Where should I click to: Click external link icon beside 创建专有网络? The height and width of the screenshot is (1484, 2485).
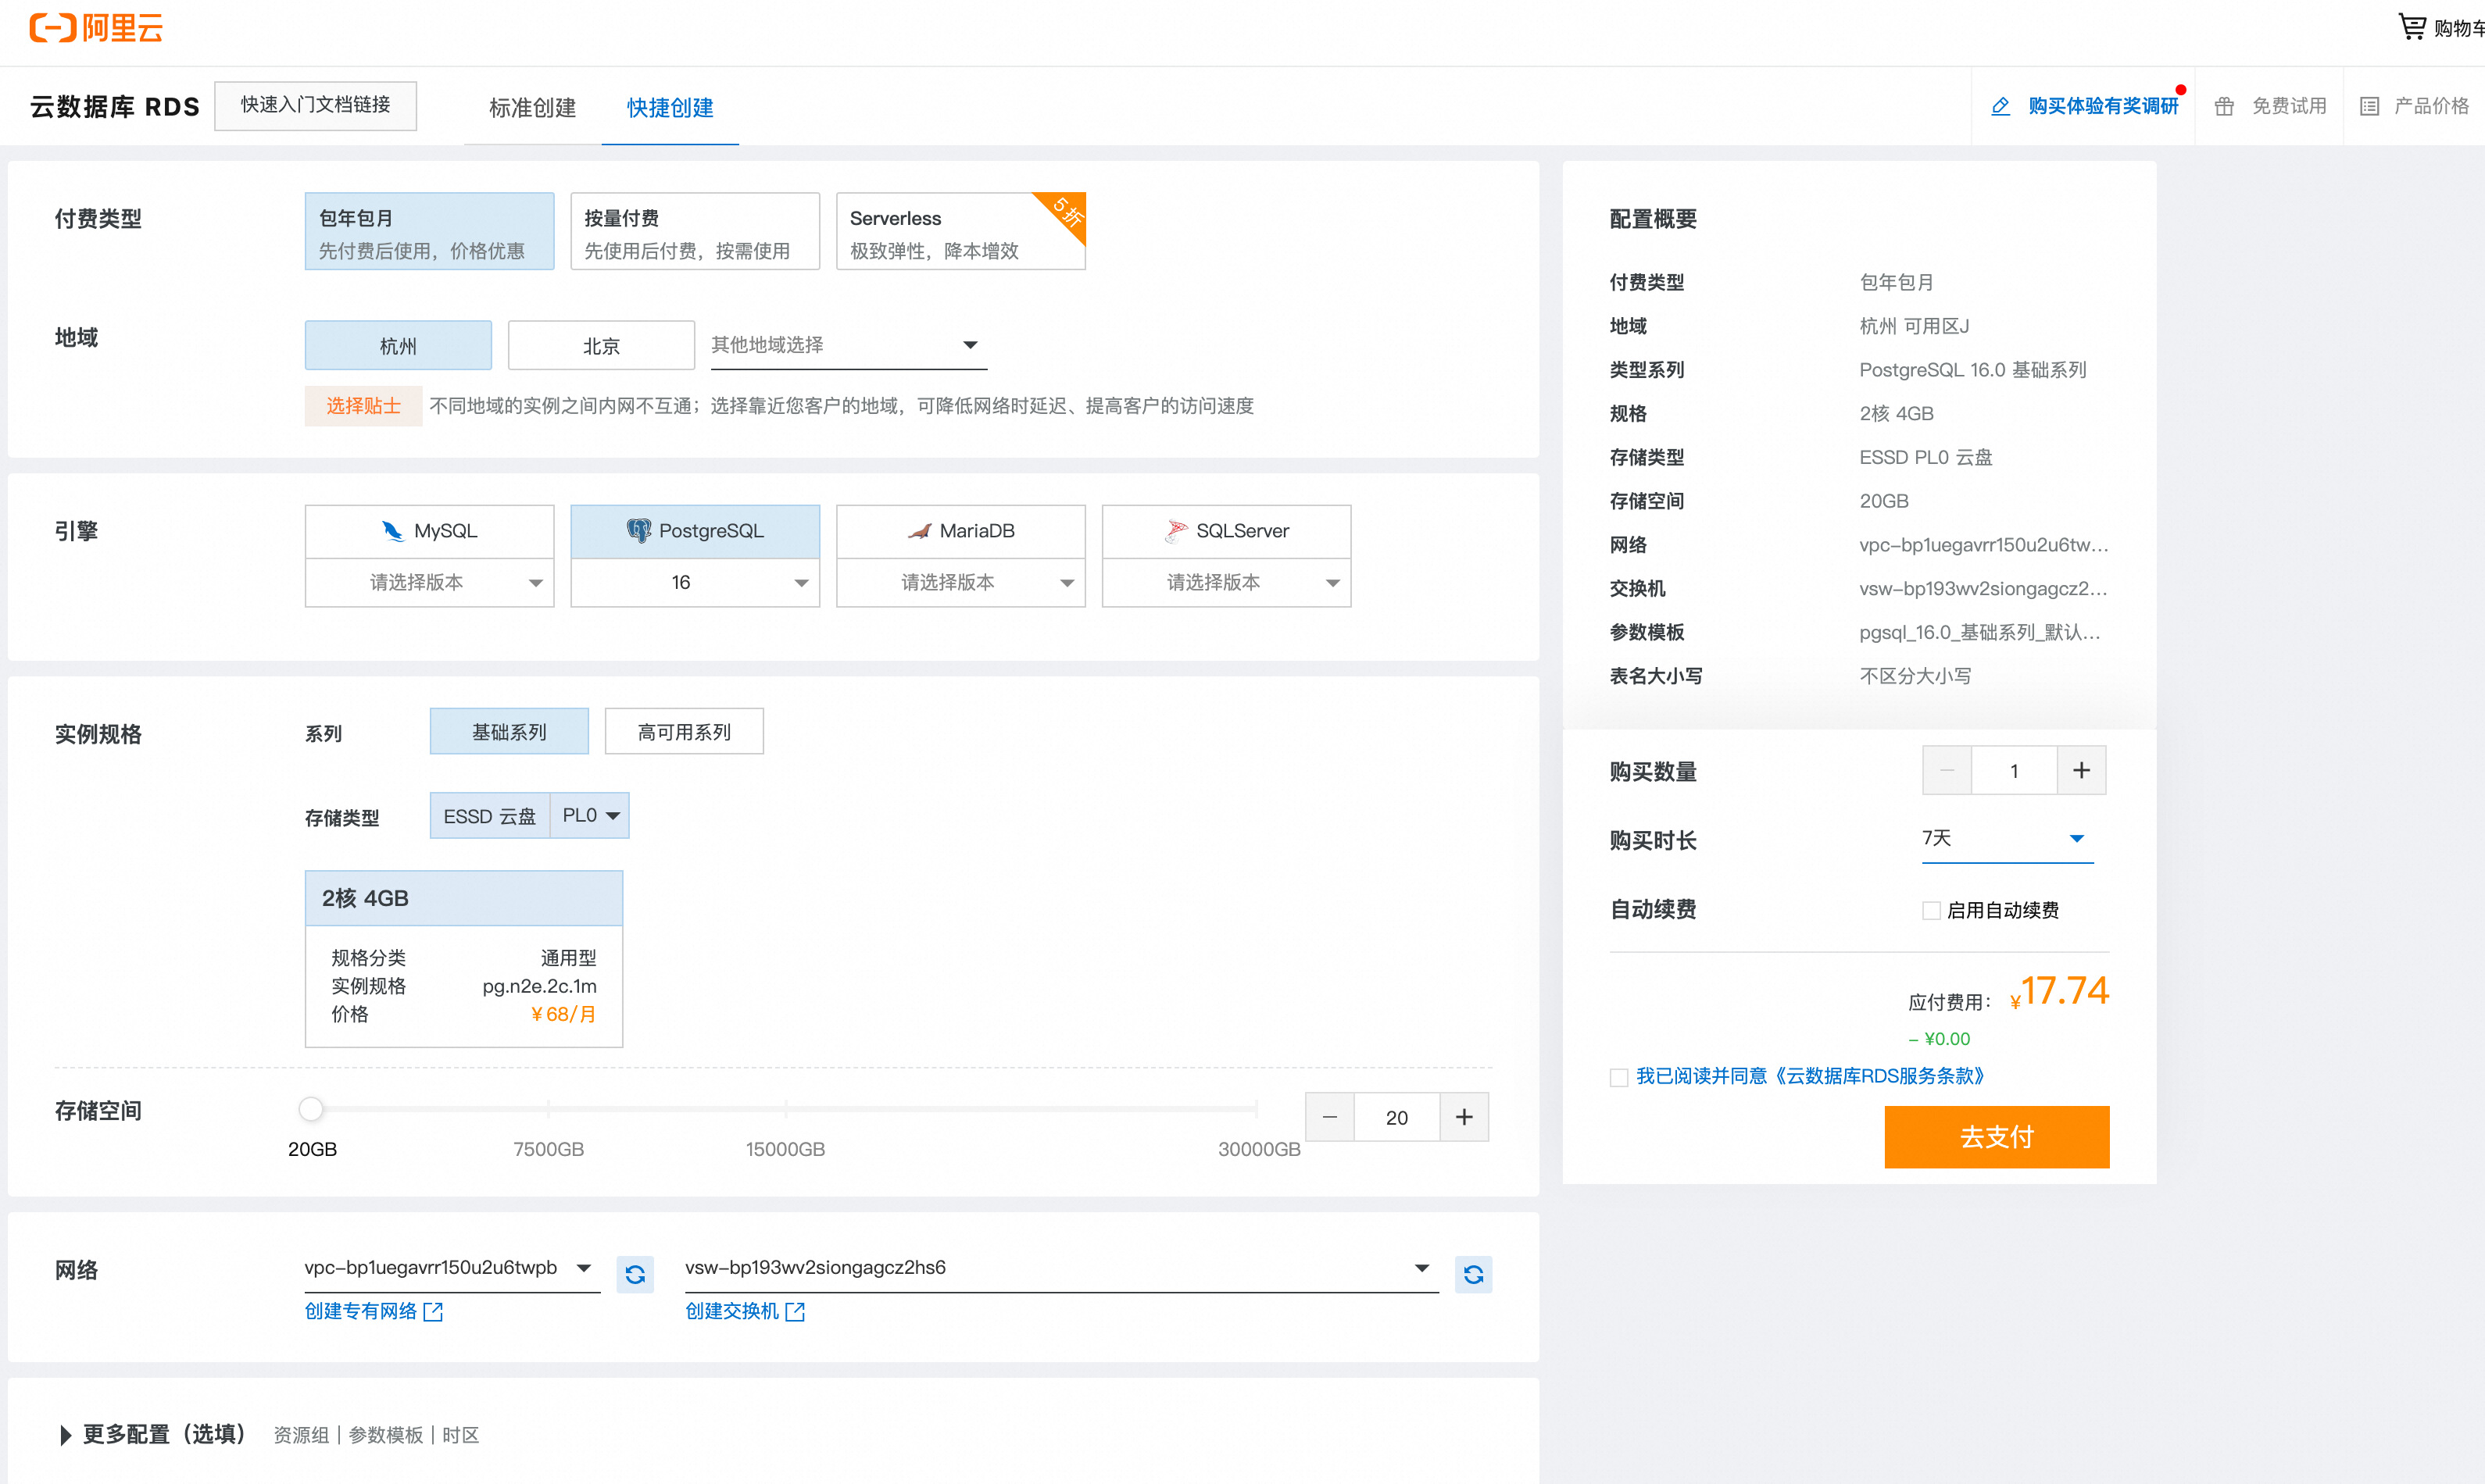(x=432, y=1311)
